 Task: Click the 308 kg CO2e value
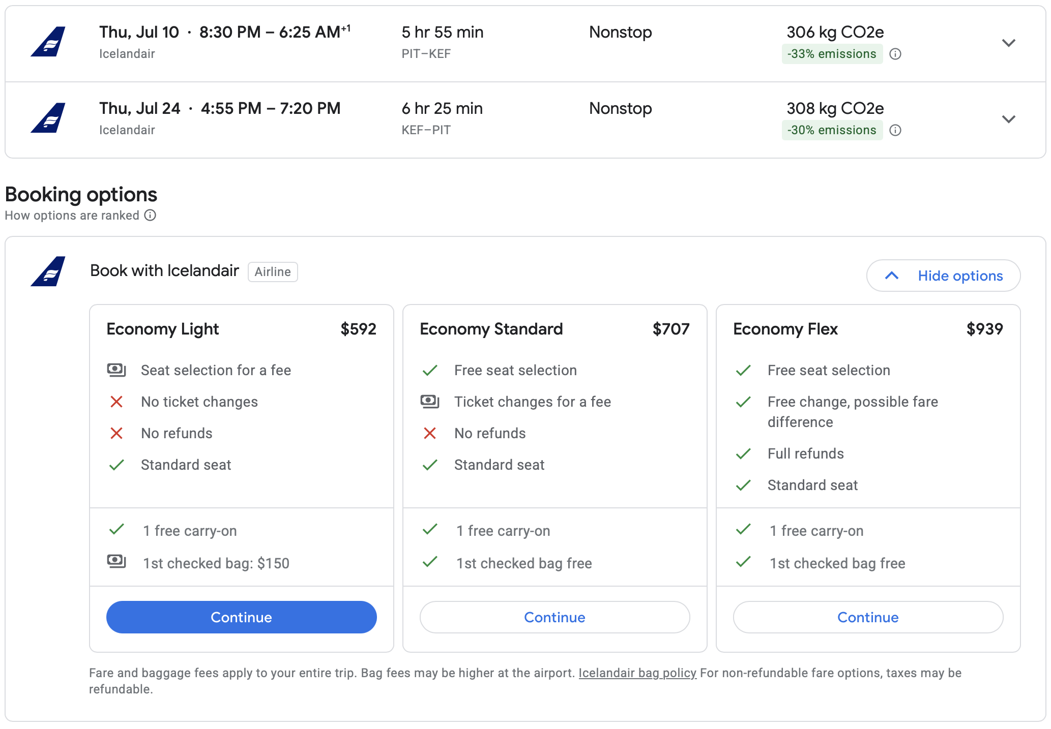pyautogui.click(x=835, y=108)
